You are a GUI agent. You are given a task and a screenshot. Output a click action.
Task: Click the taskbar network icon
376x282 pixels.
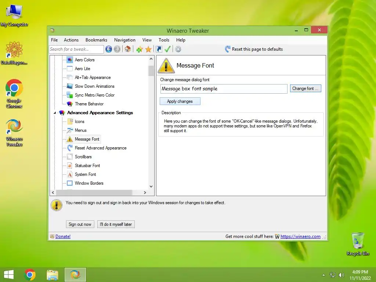click(x=333, y=275)
